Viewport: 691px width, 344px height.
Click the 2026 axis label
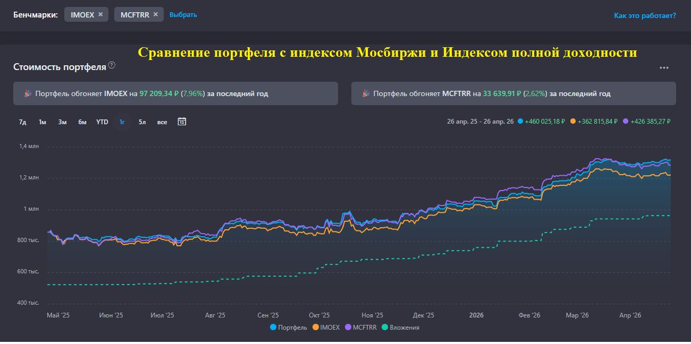[x=476, y=315]
